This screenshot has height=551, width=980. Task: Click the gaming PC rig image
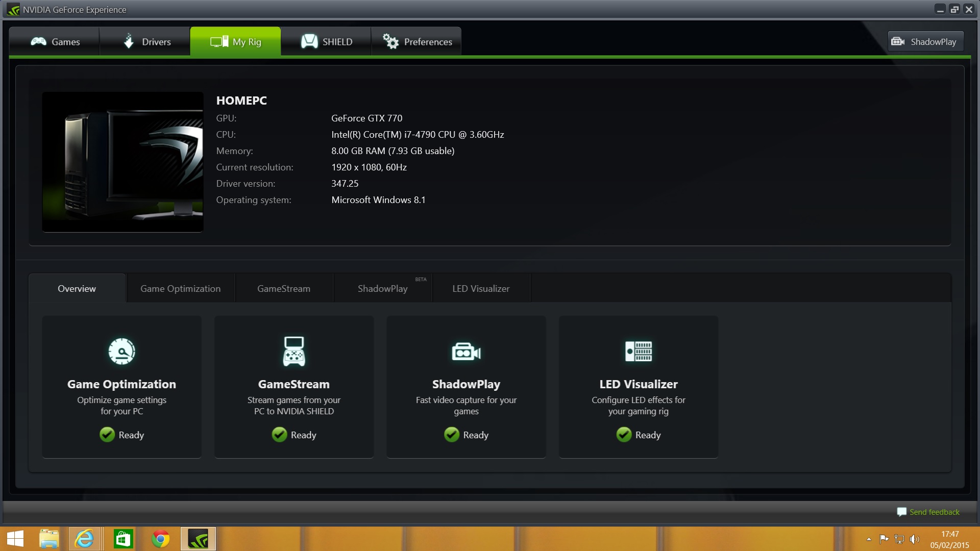point(122,162)
